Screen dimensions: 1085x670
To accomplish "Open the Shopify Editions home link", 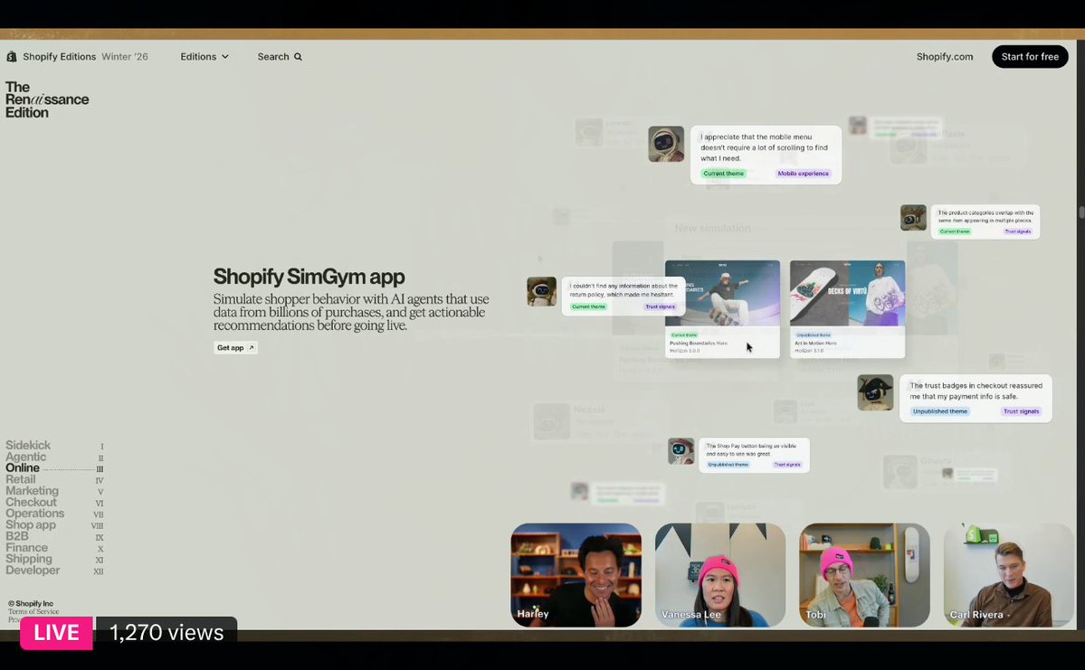I will point(60,57).
